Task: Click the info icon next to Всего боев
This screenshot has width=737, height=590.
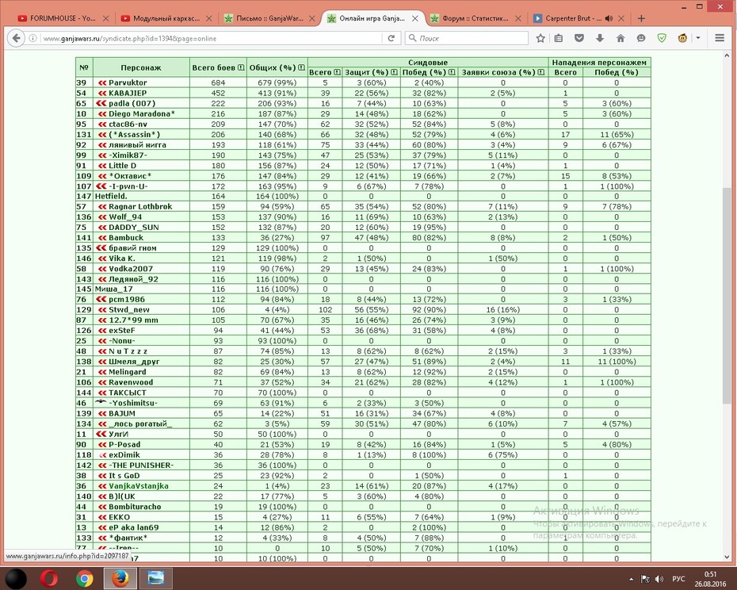Action: pos(241,67)
